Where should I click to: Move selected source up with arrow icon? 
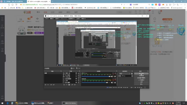tap(72, 85)
